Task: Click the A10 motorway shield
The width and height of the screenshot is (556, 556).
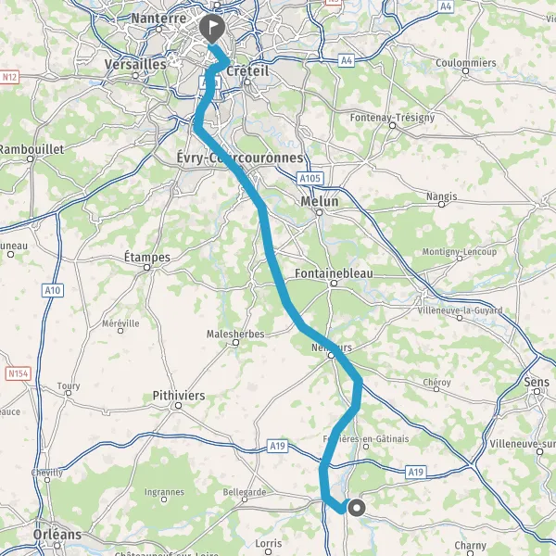Action: click(x=53, y=290)
